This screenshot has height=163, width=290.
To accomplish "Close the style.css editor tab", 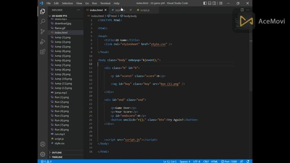I will pos(131,10).
